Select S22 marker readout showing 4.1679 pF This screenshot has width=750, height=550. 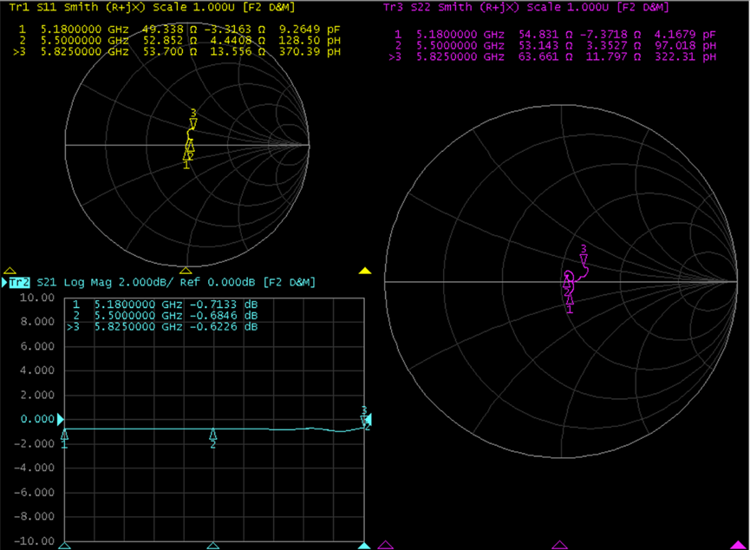click(x=555, y=33)
